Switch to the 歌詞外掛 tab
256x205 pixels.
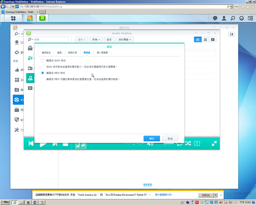(x=73, y=52)
